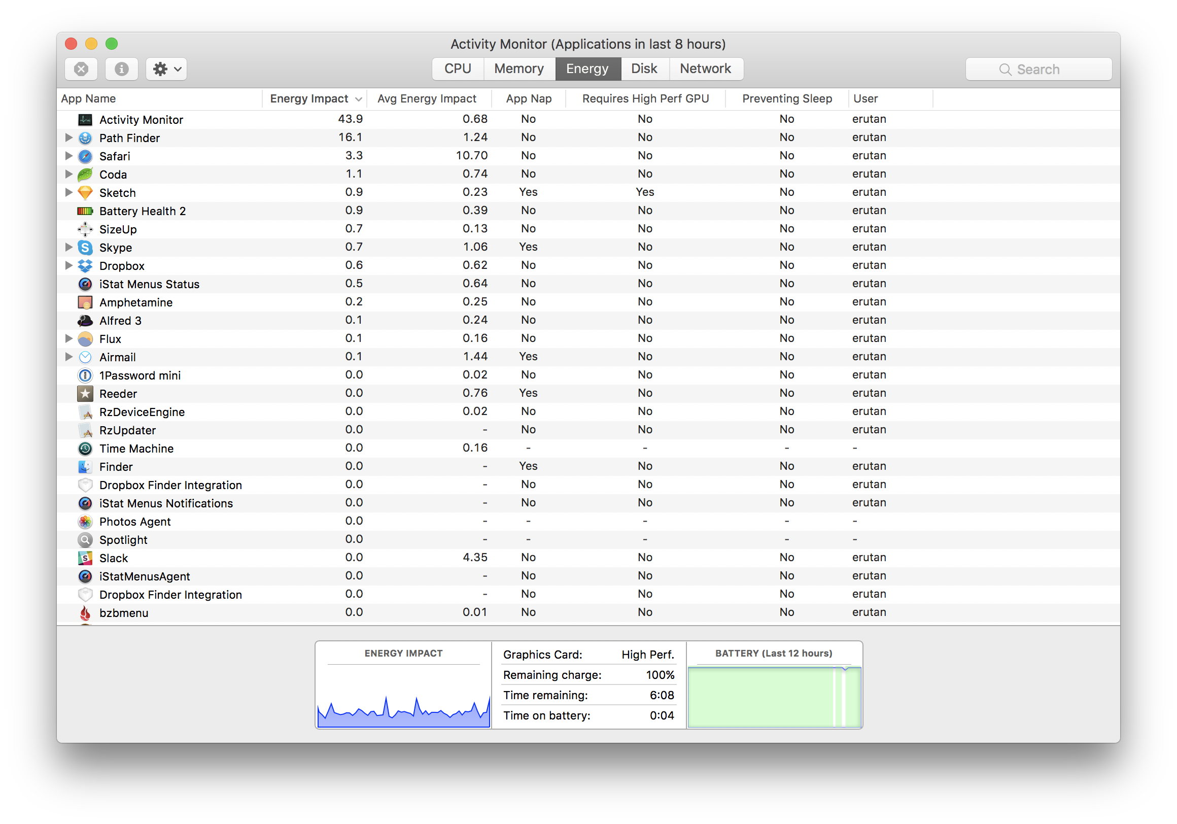Expand the Sketch disclosure triangle
1177x824 pixels.
tap(68, 192)
